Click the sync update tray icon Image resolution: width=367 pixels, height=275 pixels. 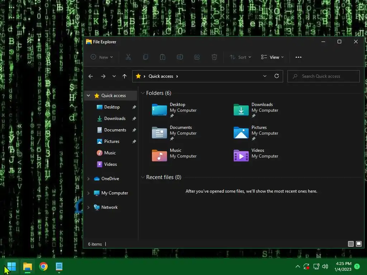(x=306, y=266)
